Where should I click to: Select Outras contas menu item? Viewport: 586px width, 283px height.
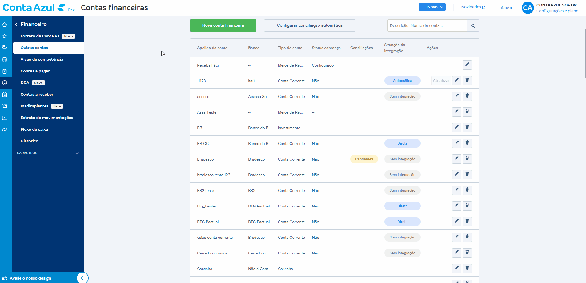coord(49,48)
